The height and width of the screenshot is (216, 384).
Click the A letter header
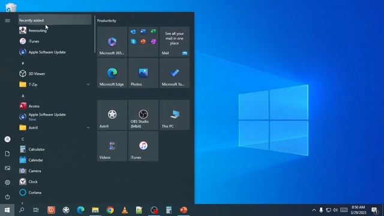[23, 96]
